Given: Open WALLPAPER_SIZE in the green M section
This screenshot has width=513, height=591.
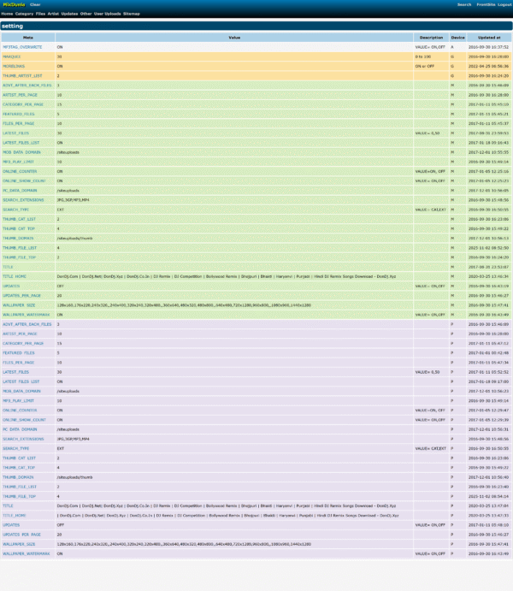Looking at the screenshot, I should point(18,304).
